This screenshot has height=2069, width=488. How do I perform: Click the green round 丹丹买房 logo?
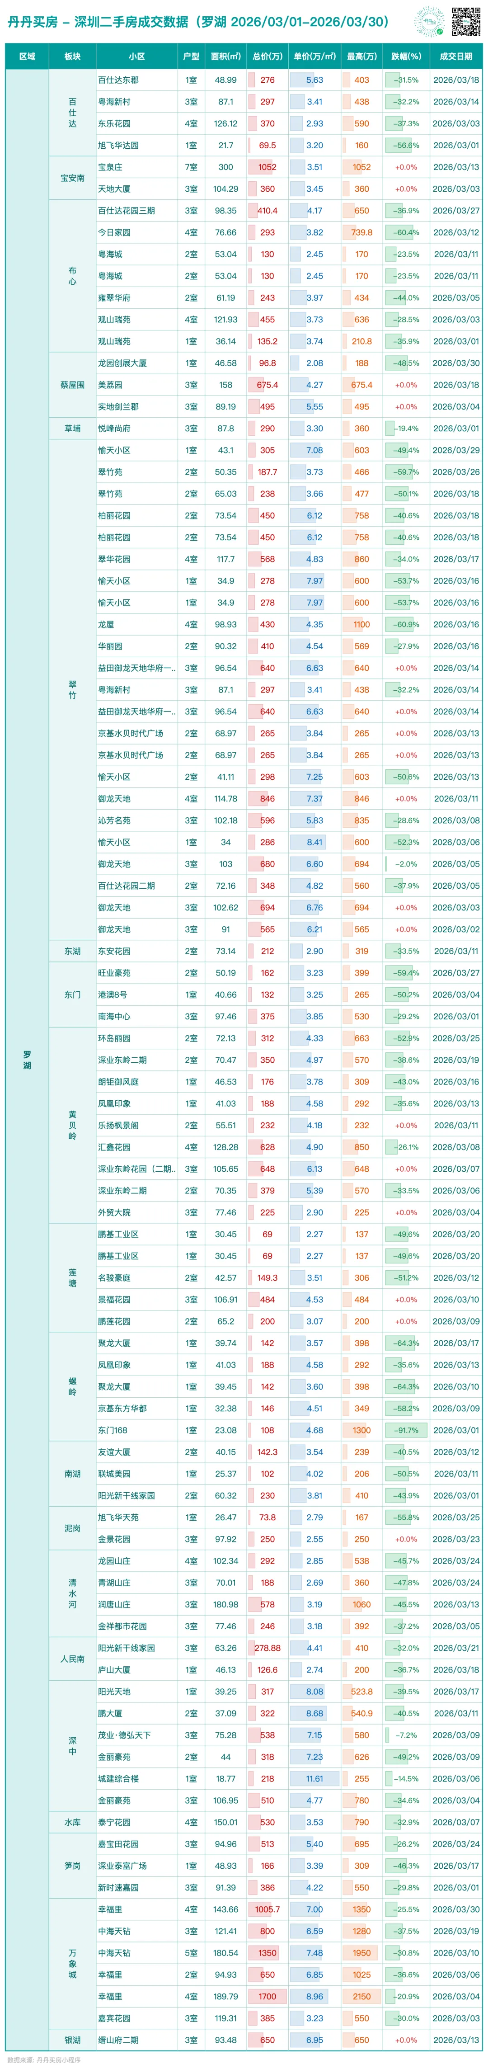pyautogui.click(x=429, y=22)
